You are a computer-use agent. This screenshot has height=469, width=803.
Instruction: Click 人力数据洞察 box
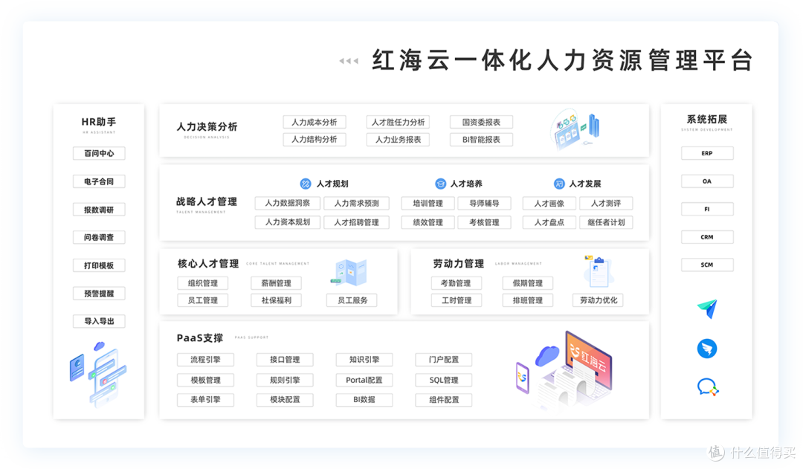click(x=287, y=203)
